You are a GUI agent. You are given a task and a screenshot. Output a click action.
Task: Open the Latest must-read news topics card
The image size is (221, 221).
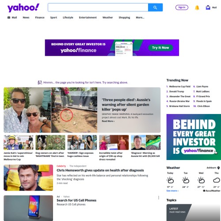pos(194,213)
